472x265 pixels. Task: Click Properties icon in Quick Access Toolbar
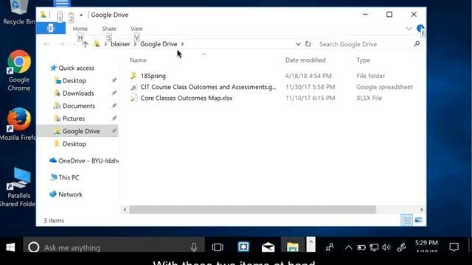60,15
